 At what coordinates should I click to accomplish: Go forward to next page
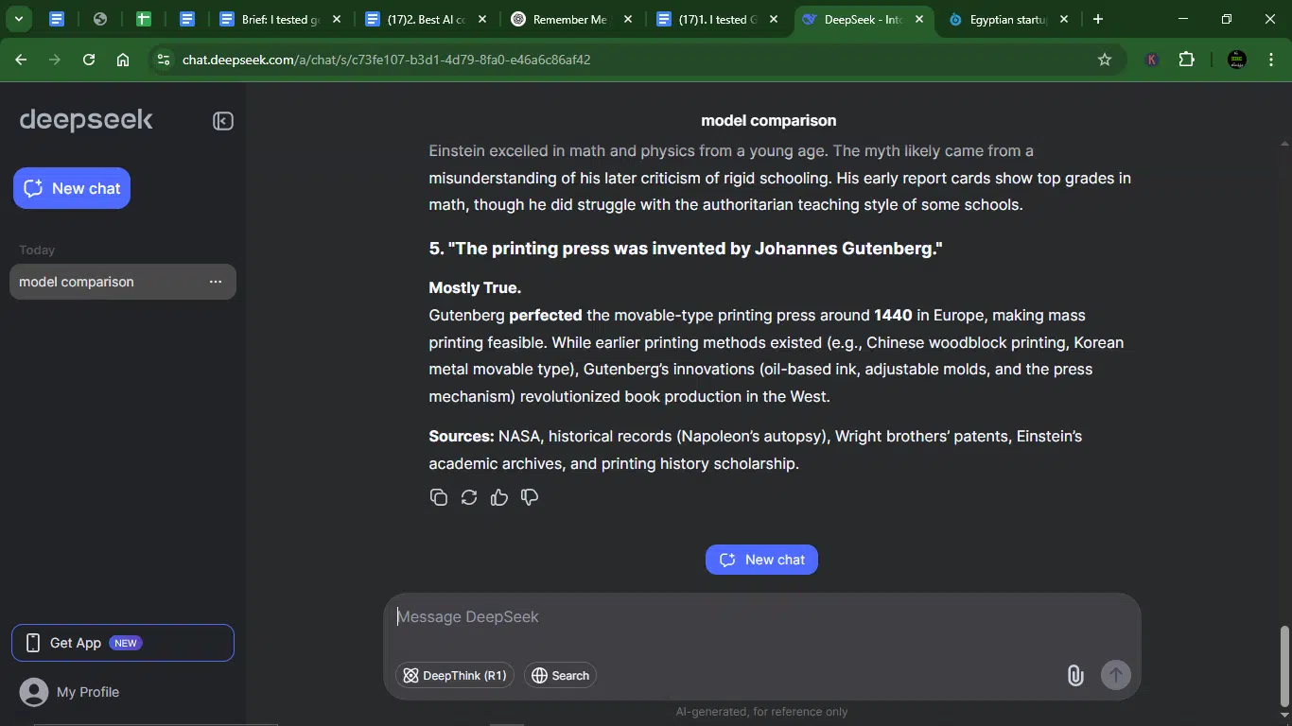55,60
